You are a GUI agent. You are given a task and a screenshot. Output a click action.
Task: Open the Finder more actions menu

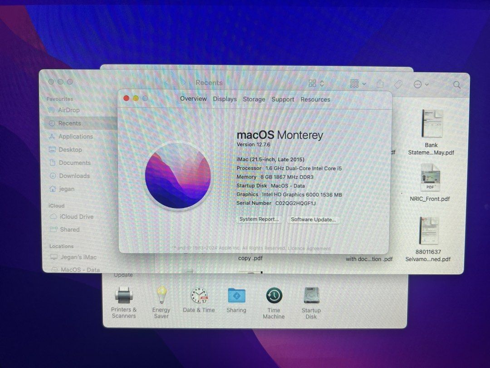421,84
